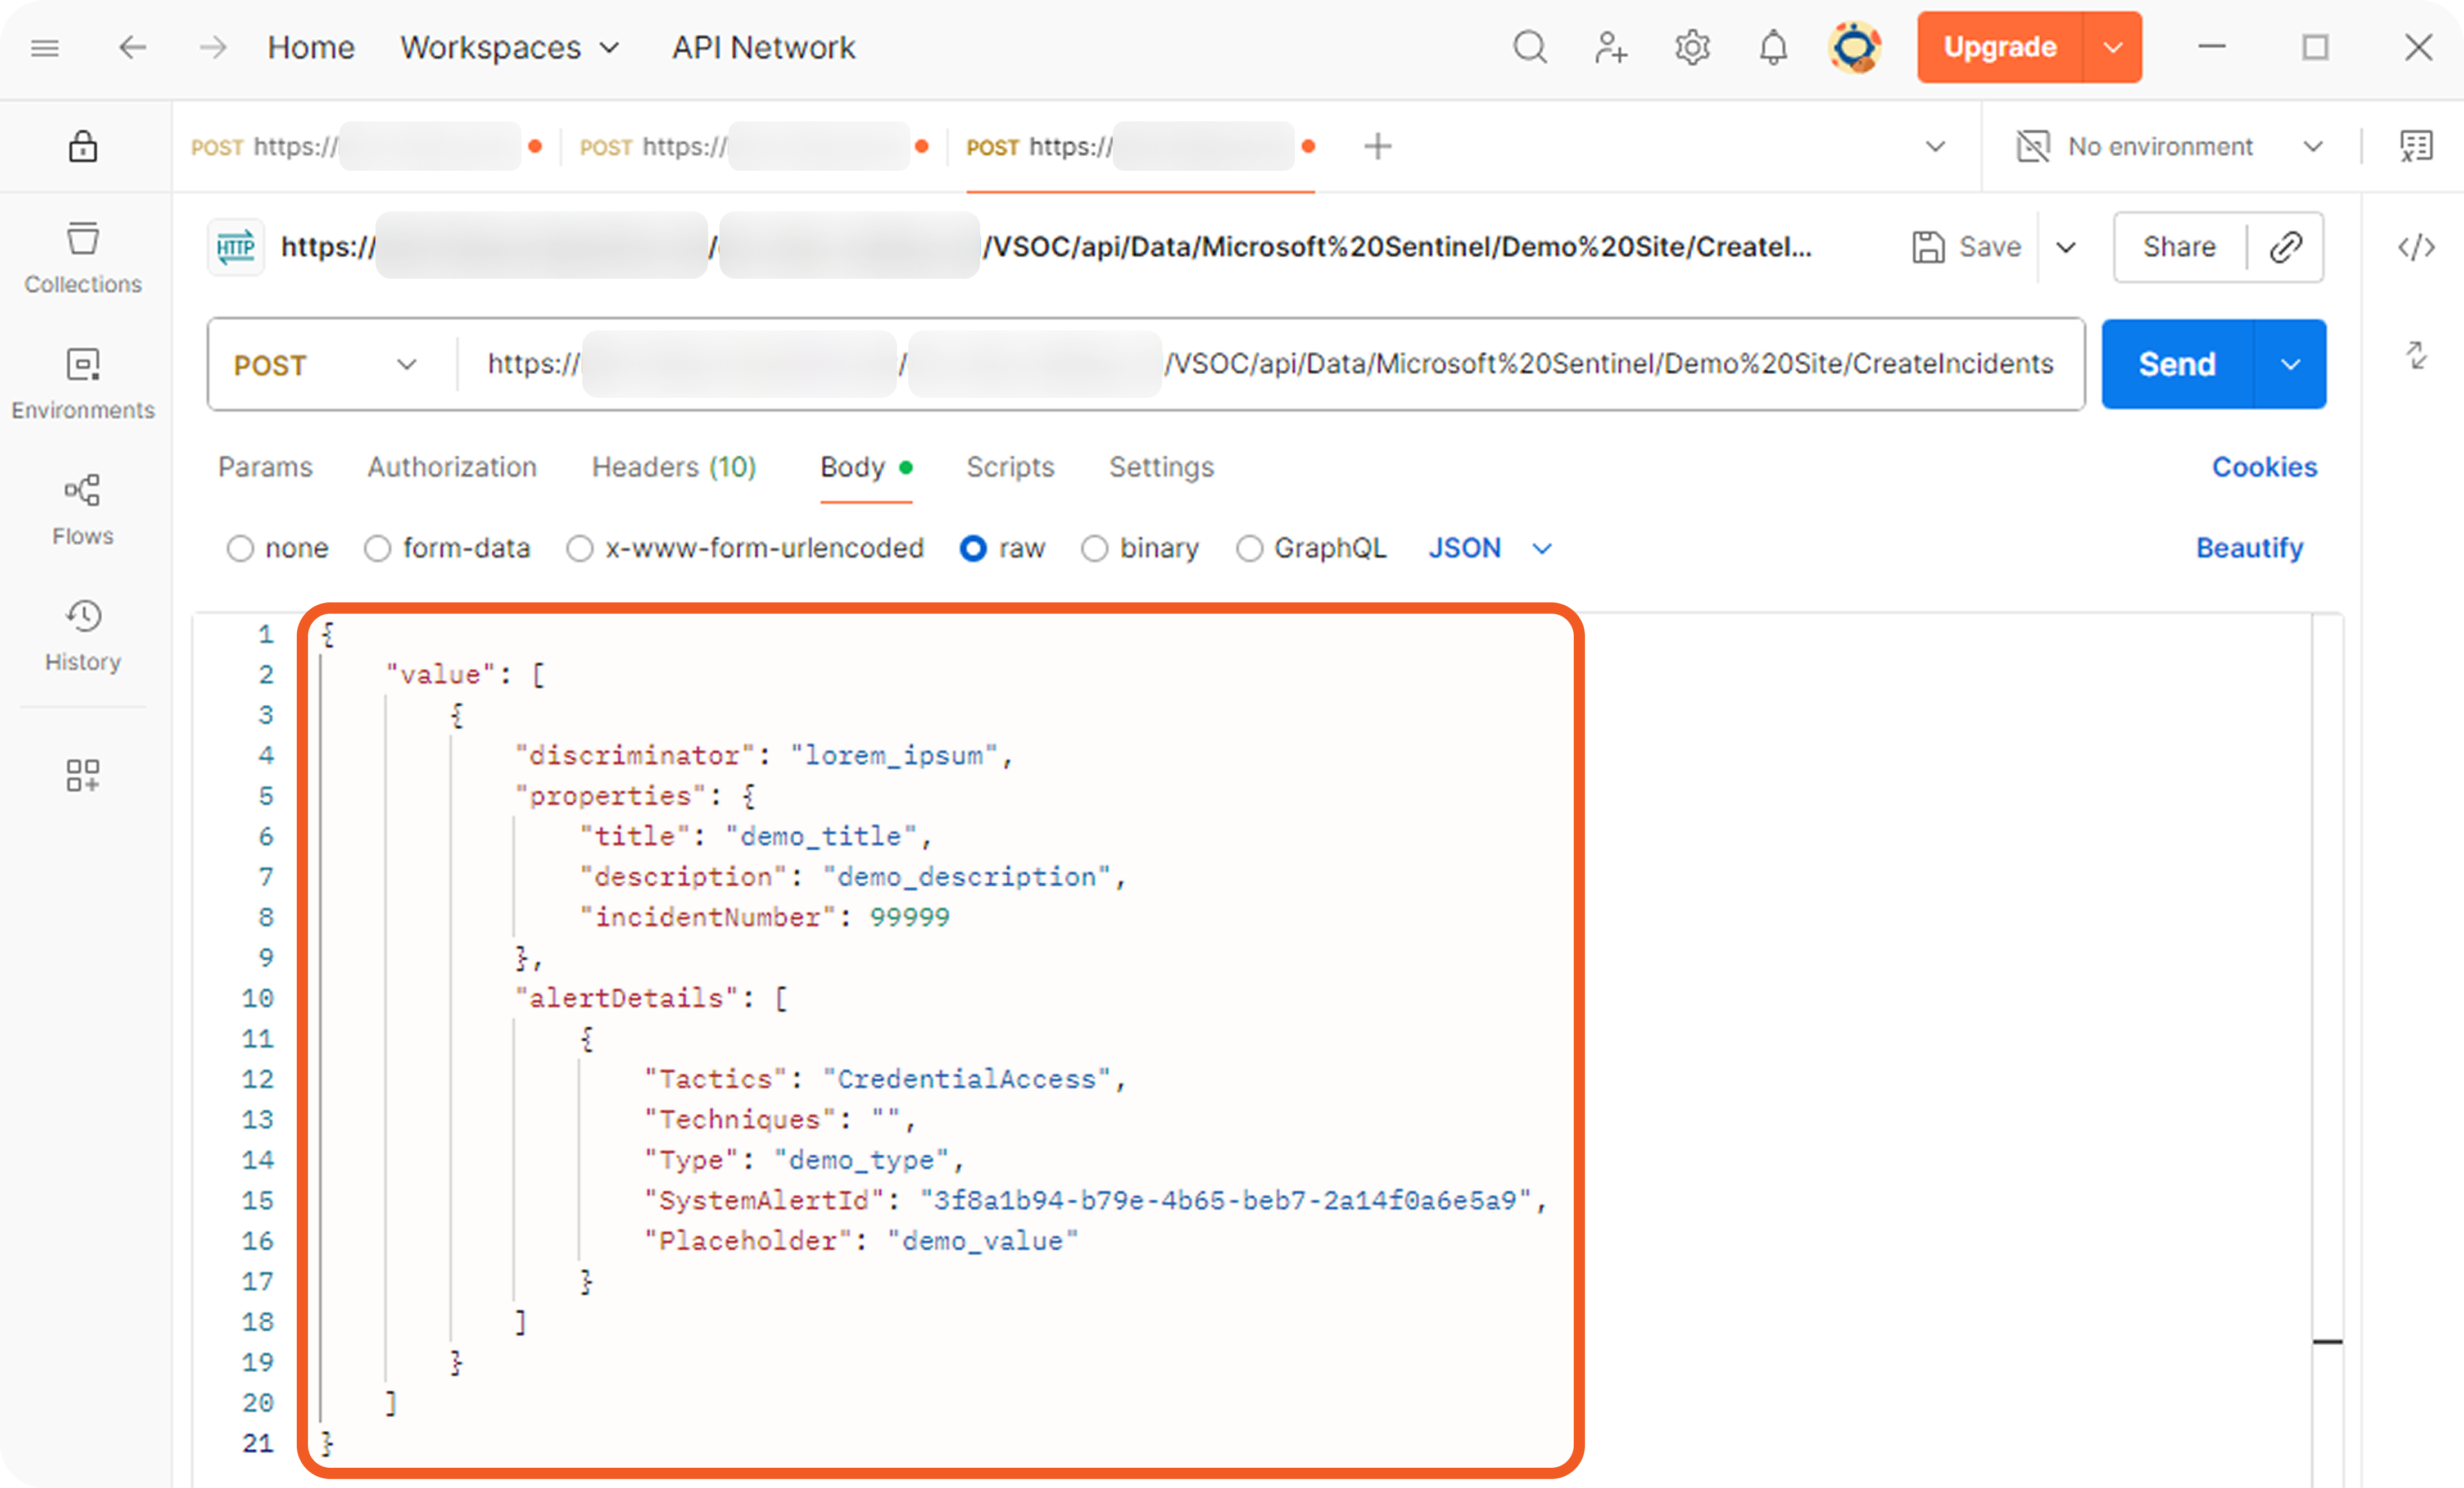
Task: Select the binary body option
Action: pyautogui.click(x=1095, y=548)
